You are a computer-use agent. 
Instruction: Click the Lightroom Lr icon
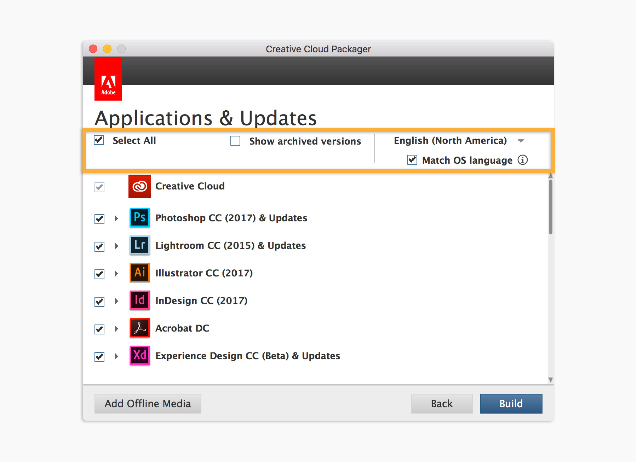[140, 245]
